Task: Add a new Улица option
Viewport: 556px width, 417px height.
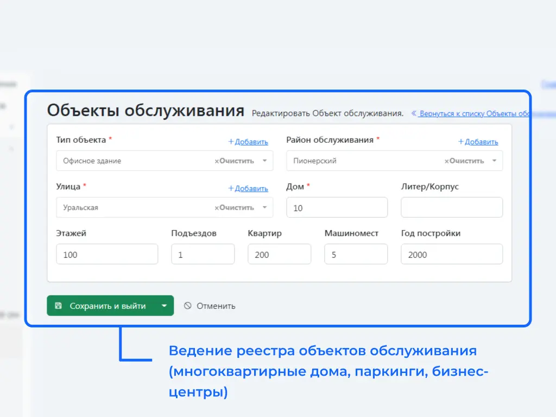Action: 248,188
